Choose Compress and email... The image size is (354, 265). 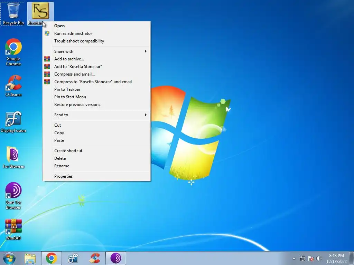click(96, 74)
